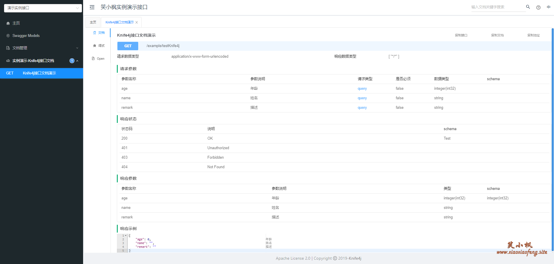Open the 文档 side tab
The width and height of the screenshot is (554, 264).
click(99, 33)
